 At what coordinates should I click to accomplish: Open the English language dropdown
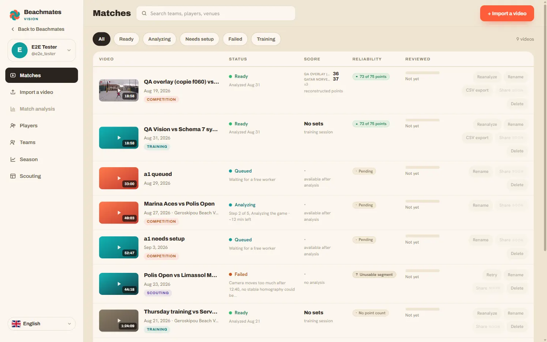tap(42, 324)
